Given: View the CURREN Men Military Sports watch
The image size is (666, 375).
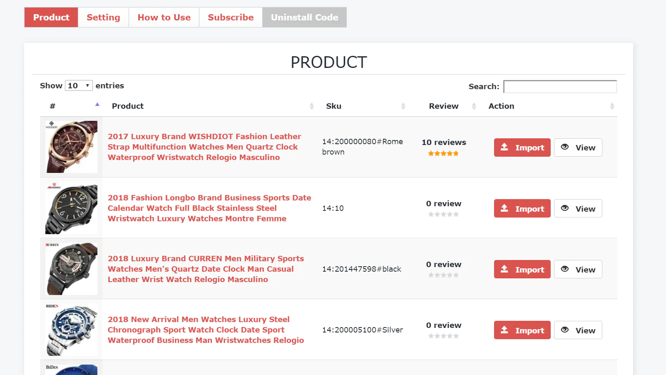Looking at the screenshot, I should coord(578,269).
